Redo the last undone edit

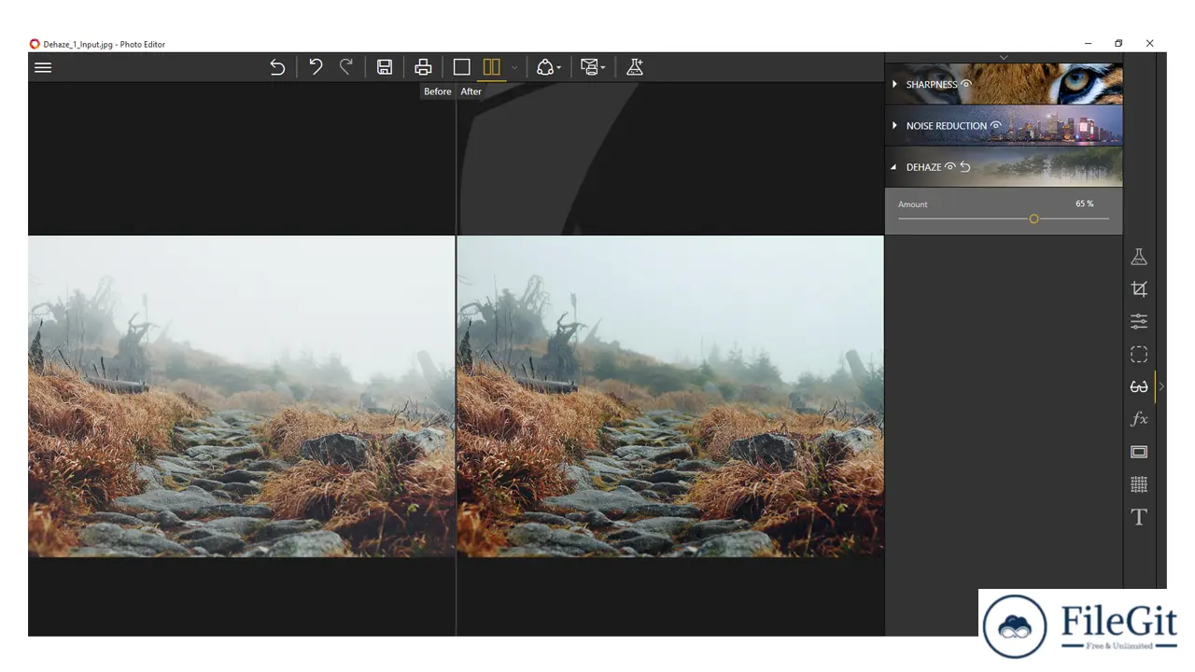pyautogui.click(x=346, y=67)
